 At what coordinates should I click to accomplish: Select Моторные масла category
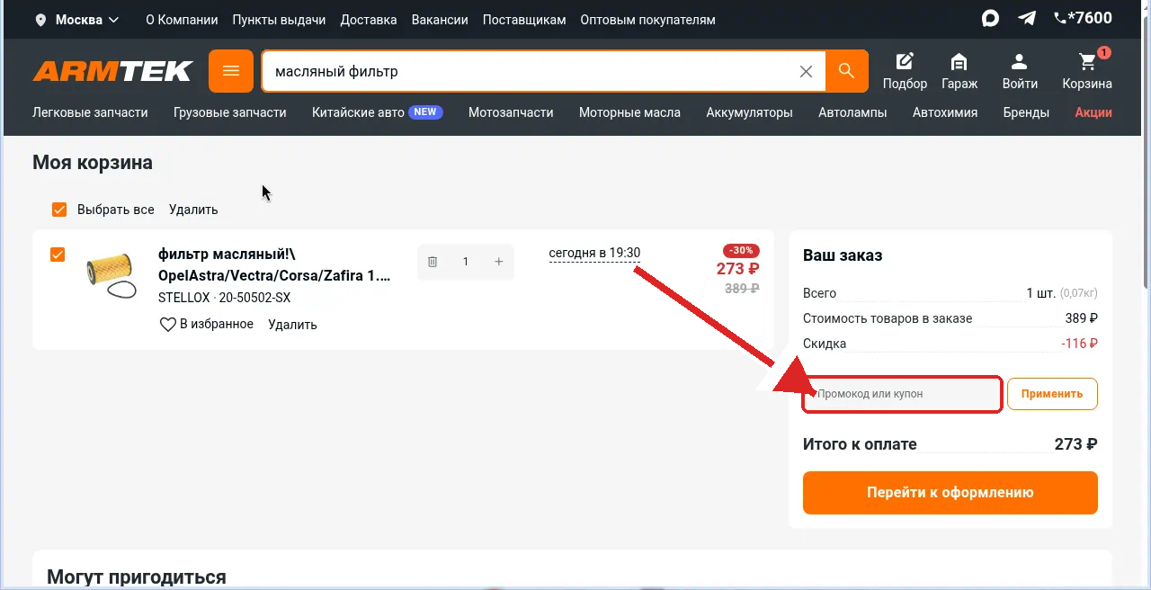coord(629,112)
